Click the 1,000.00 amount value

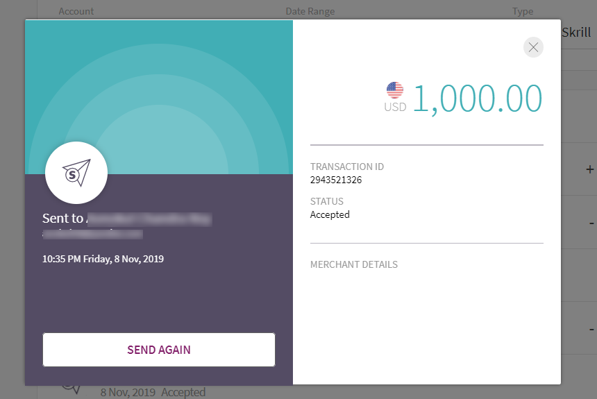[x=478, y=98]
